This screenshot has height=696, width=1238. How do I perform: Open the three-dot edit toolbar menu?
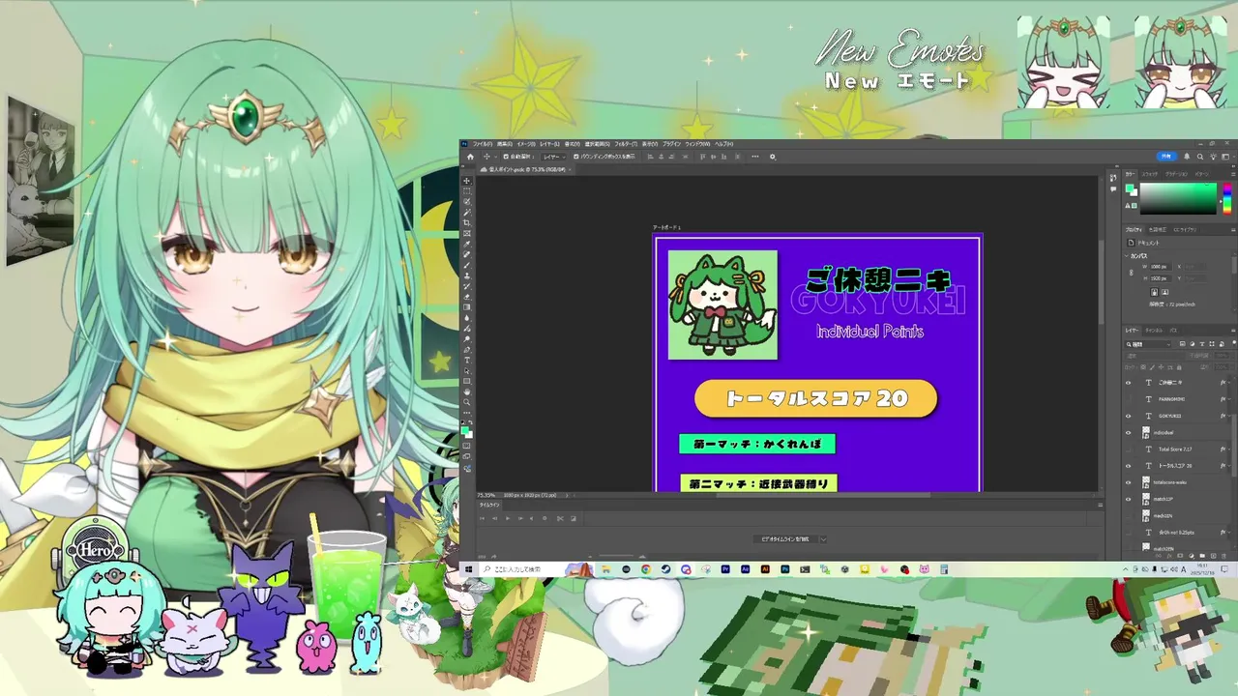(467, 413)
